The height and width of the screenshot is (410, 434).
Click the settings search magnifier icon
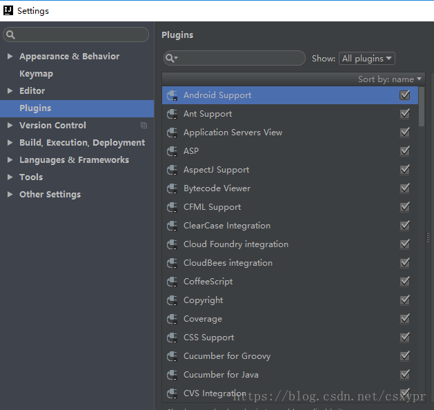(x=10, y=35)
